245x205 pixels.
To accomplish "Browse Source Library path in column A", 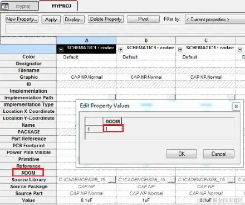I will tap(111, 180).
